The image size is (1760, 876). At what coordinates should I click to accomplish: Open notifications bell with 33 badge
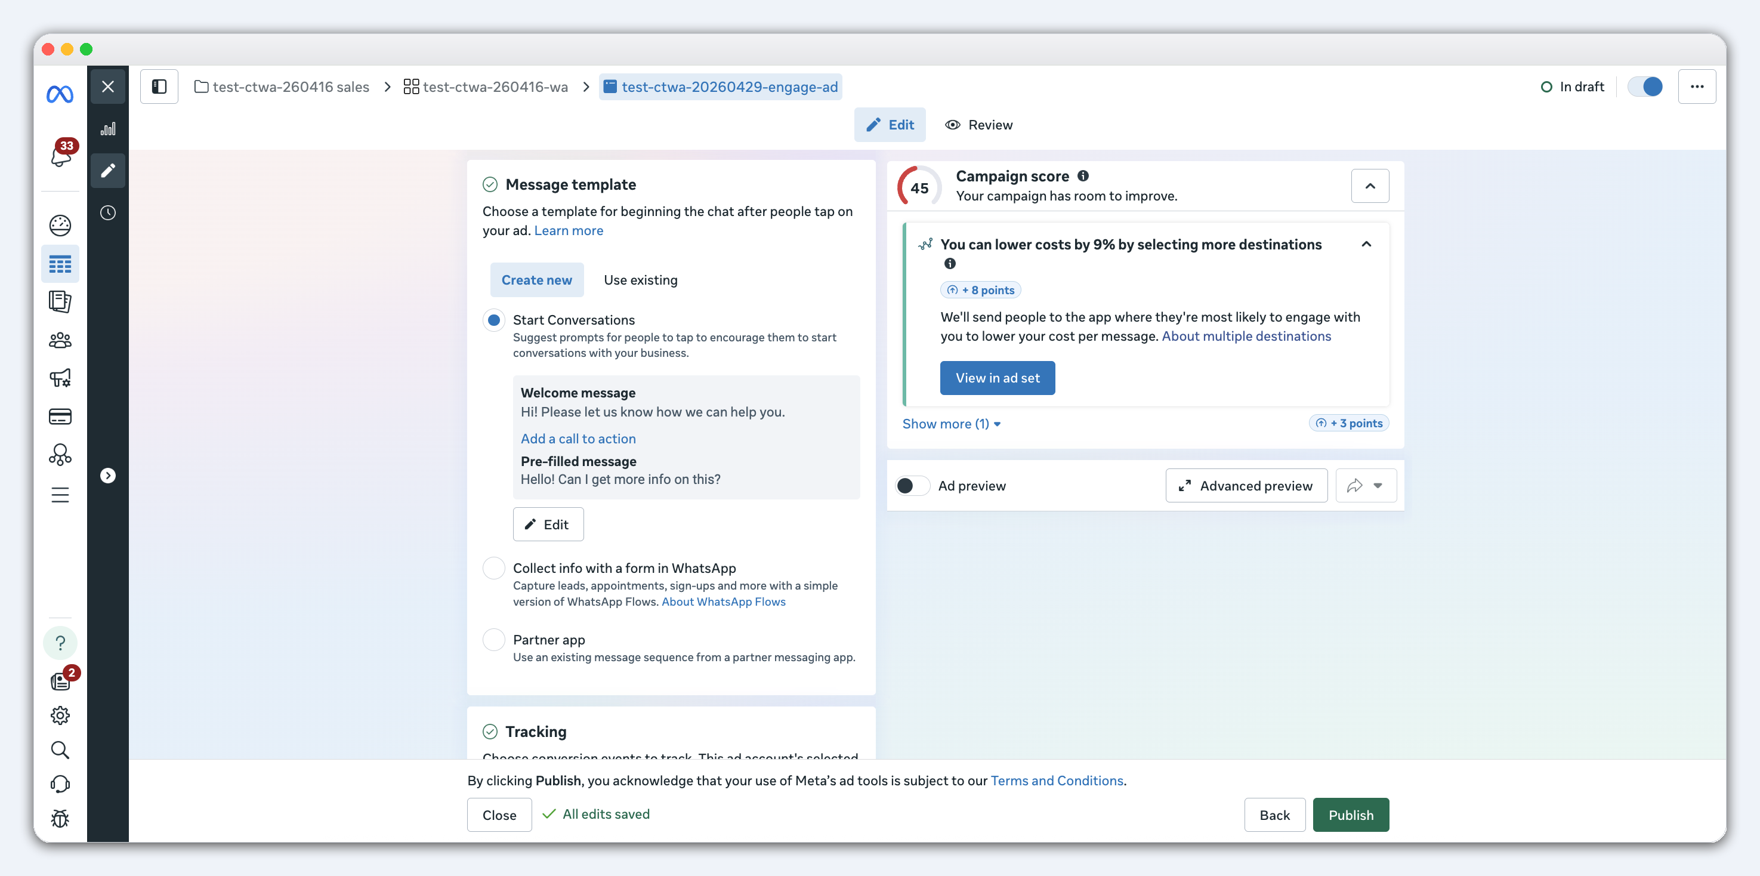pyautogui.click(x=61, y=155)
